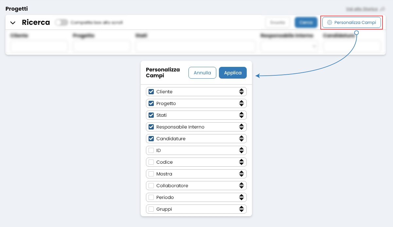This screenshot has height=227, width=393.
Task: Click inside the Cliente search input
Action: [x=39, y=46]
